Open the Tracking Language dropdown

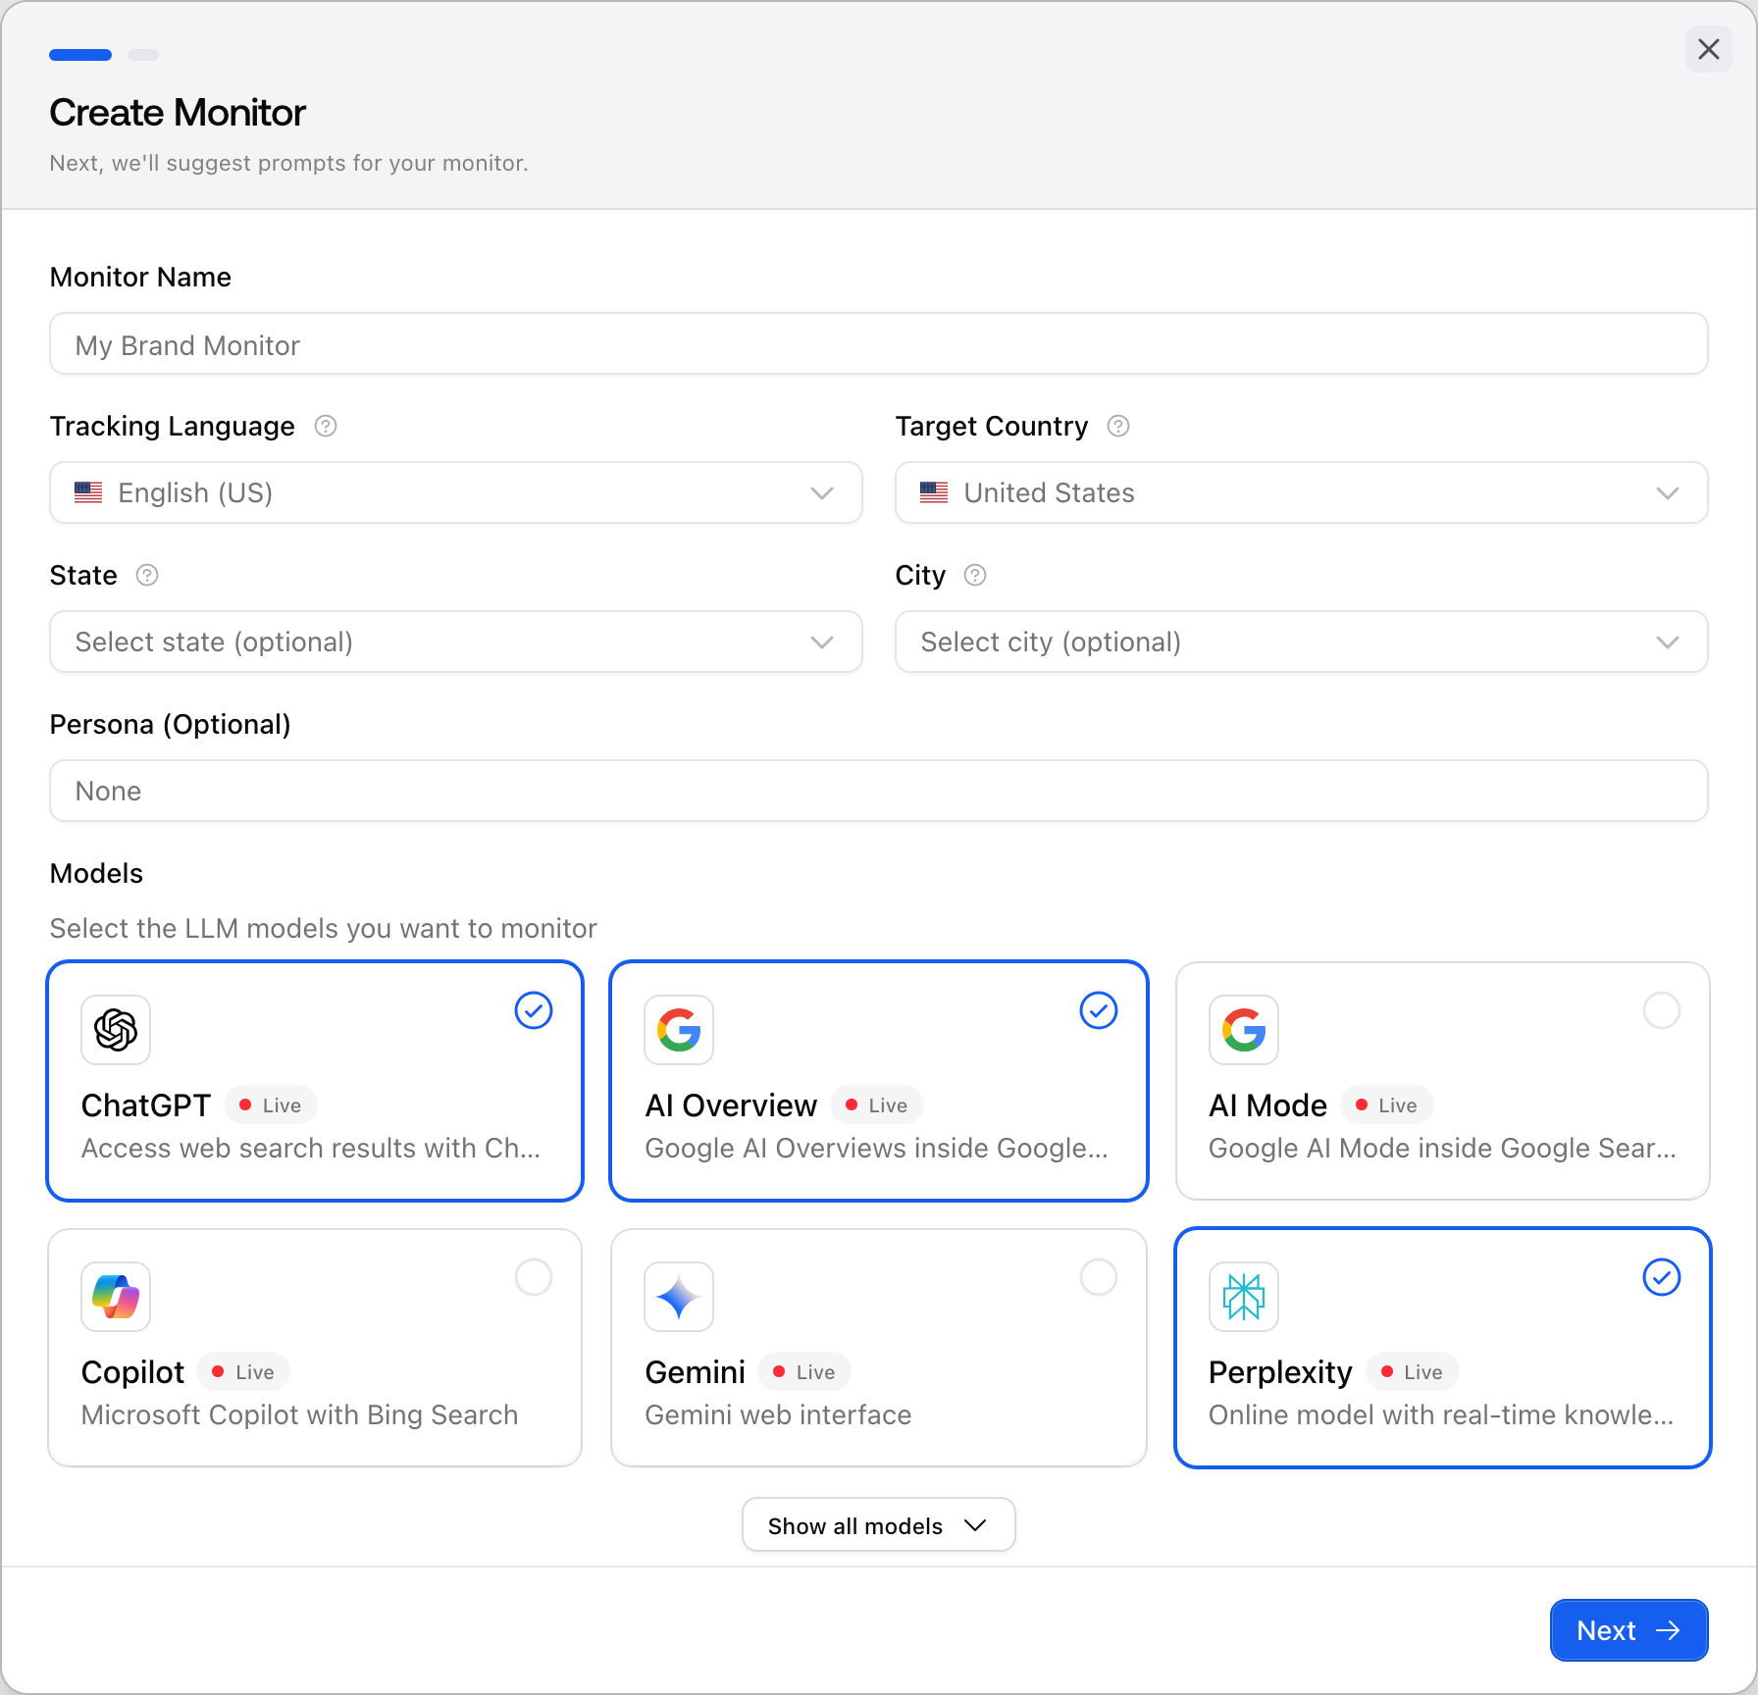(456, 492)
